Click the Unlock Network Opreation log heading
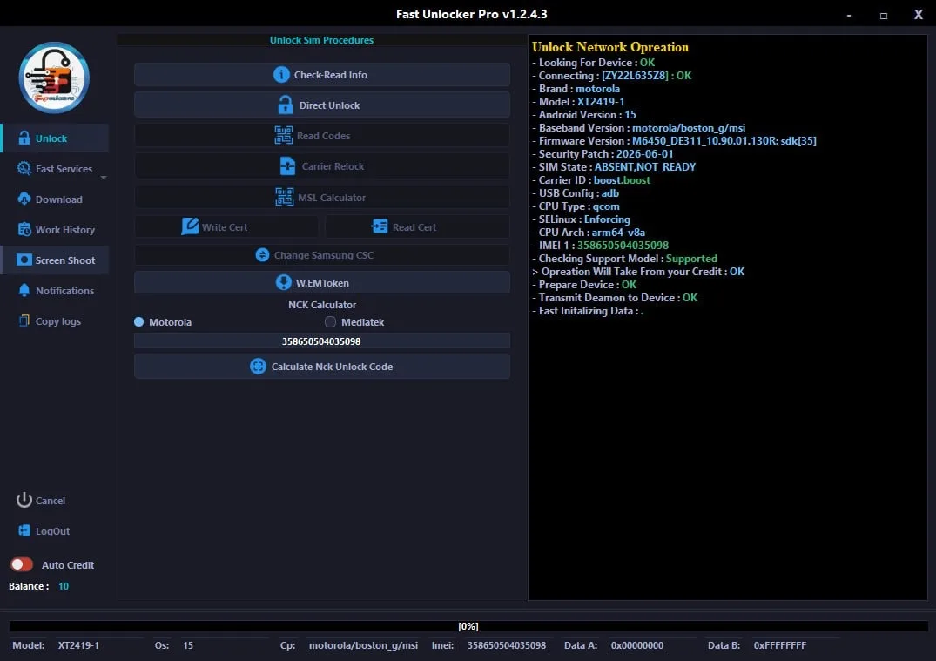Viewport: 936px width, 661px height. (610, 46)
